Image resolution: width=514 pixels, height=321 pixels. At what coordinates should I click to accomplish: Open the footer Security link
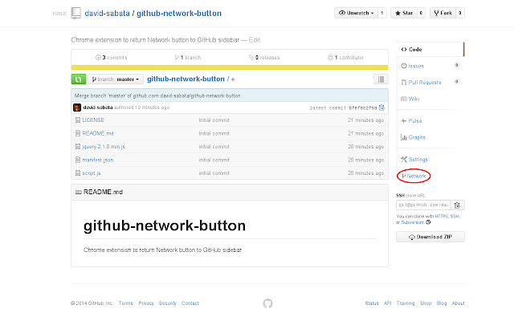(x=168, y=303)
